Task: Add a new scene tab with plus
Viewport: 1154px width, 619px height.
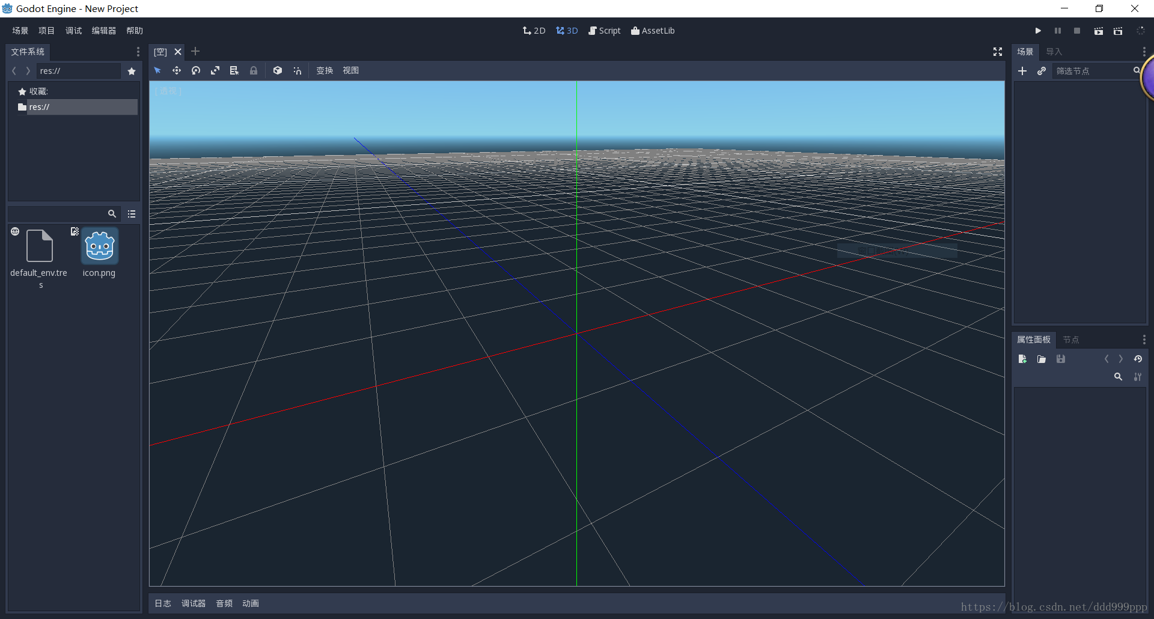Action: (195, 51)
